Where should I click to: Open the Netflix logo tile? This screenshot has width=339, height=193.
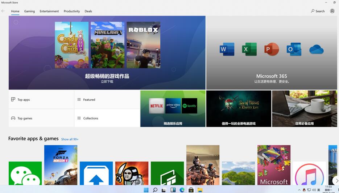[157, 106]
